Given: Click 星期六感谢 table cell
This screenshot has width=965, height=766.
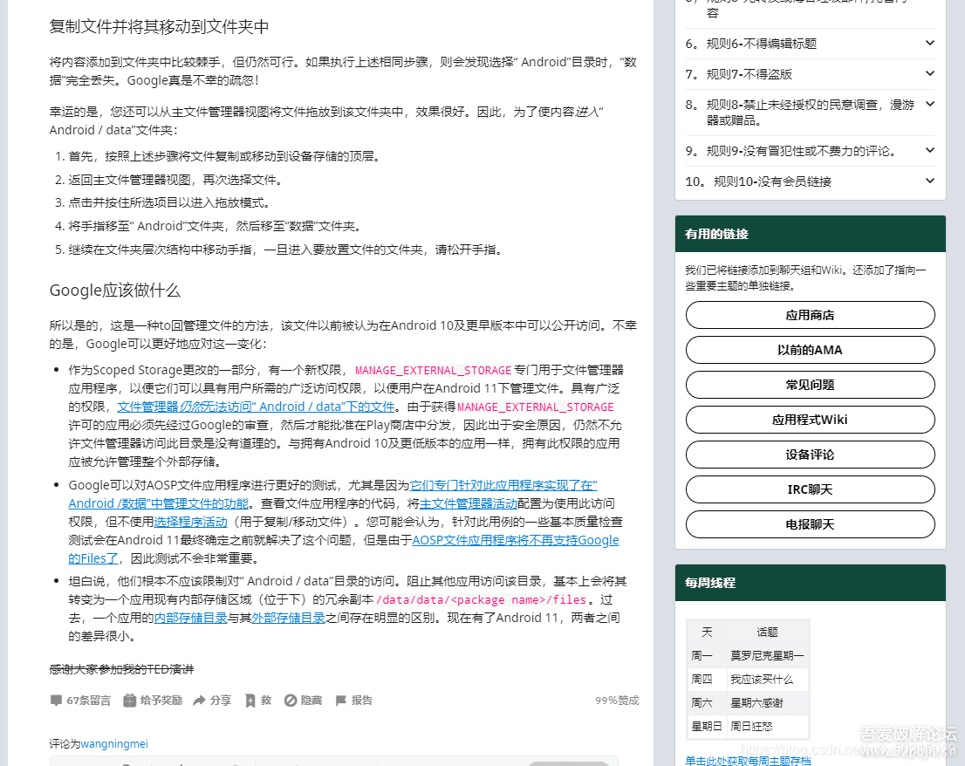Looking at the screenshot, I should click(x=767, y=702).
